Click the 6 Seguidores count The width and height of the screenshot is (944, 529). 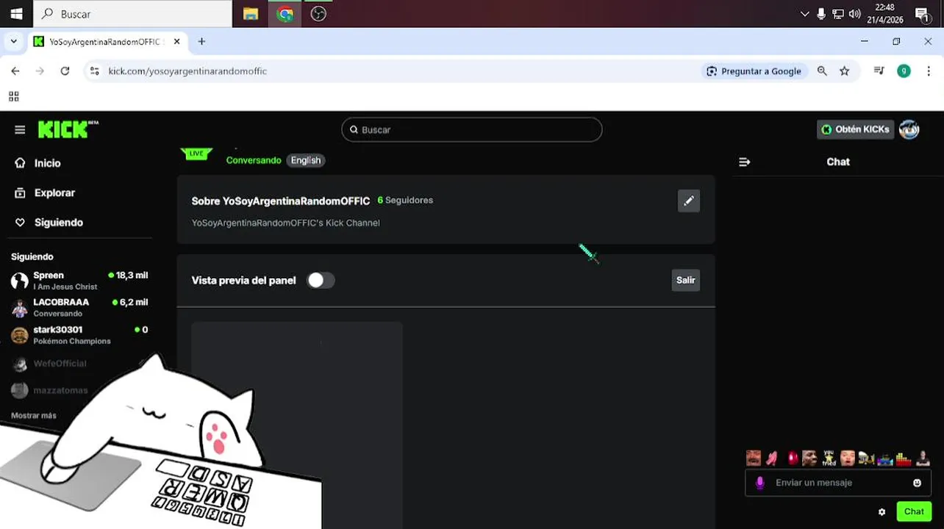click(405, 200)
